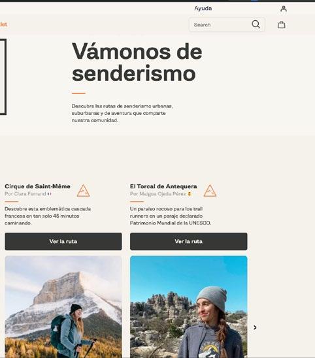Image resolution: width=315 pixels, height=358 pixels.
Task: Open the user account icon
Action: 284,8
